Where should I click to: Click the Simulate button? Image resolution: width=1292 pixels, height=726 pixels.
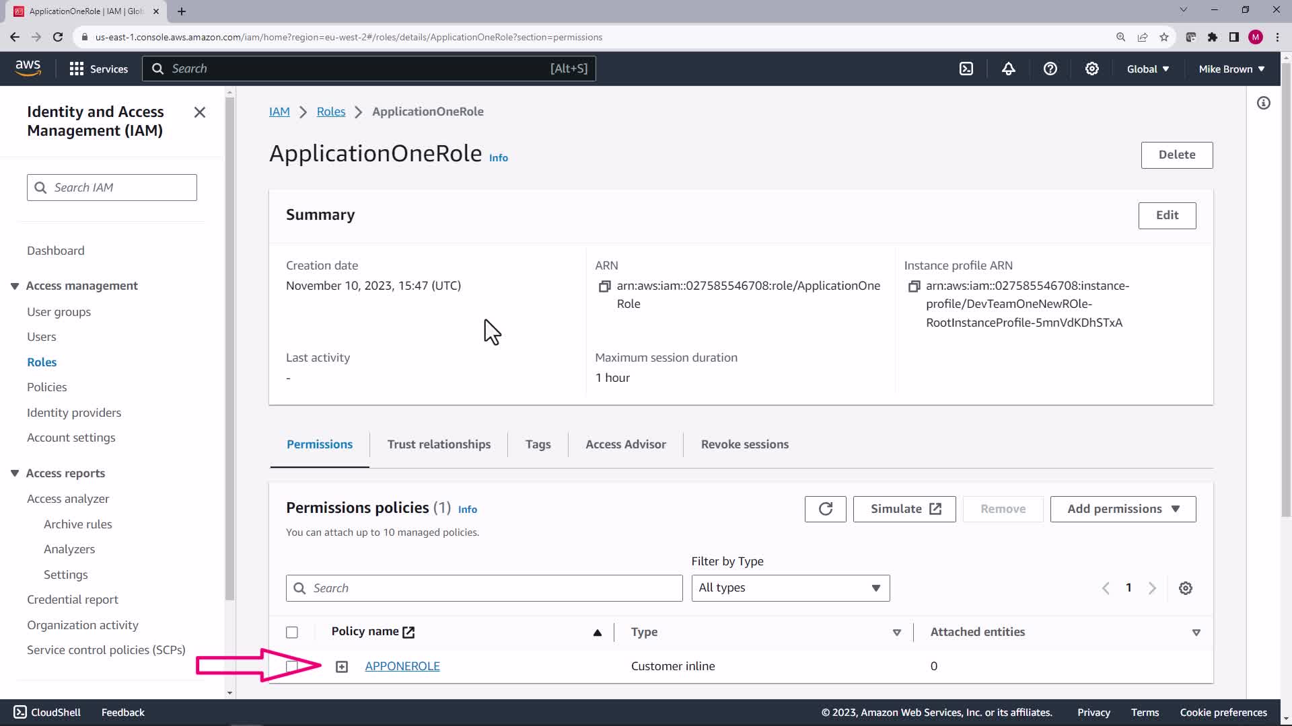(904, 509)
